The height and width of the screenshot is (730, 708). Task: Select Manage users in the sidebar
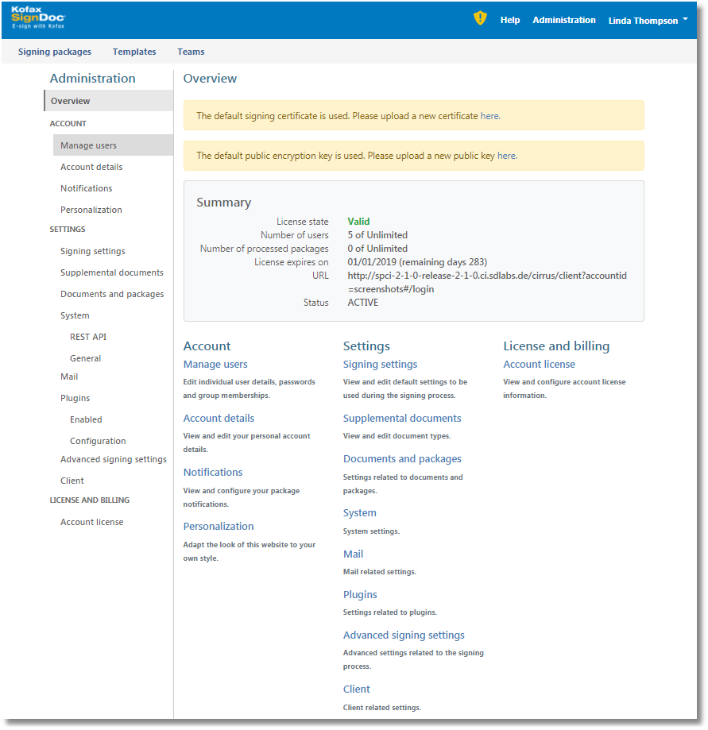pos(88,145)
